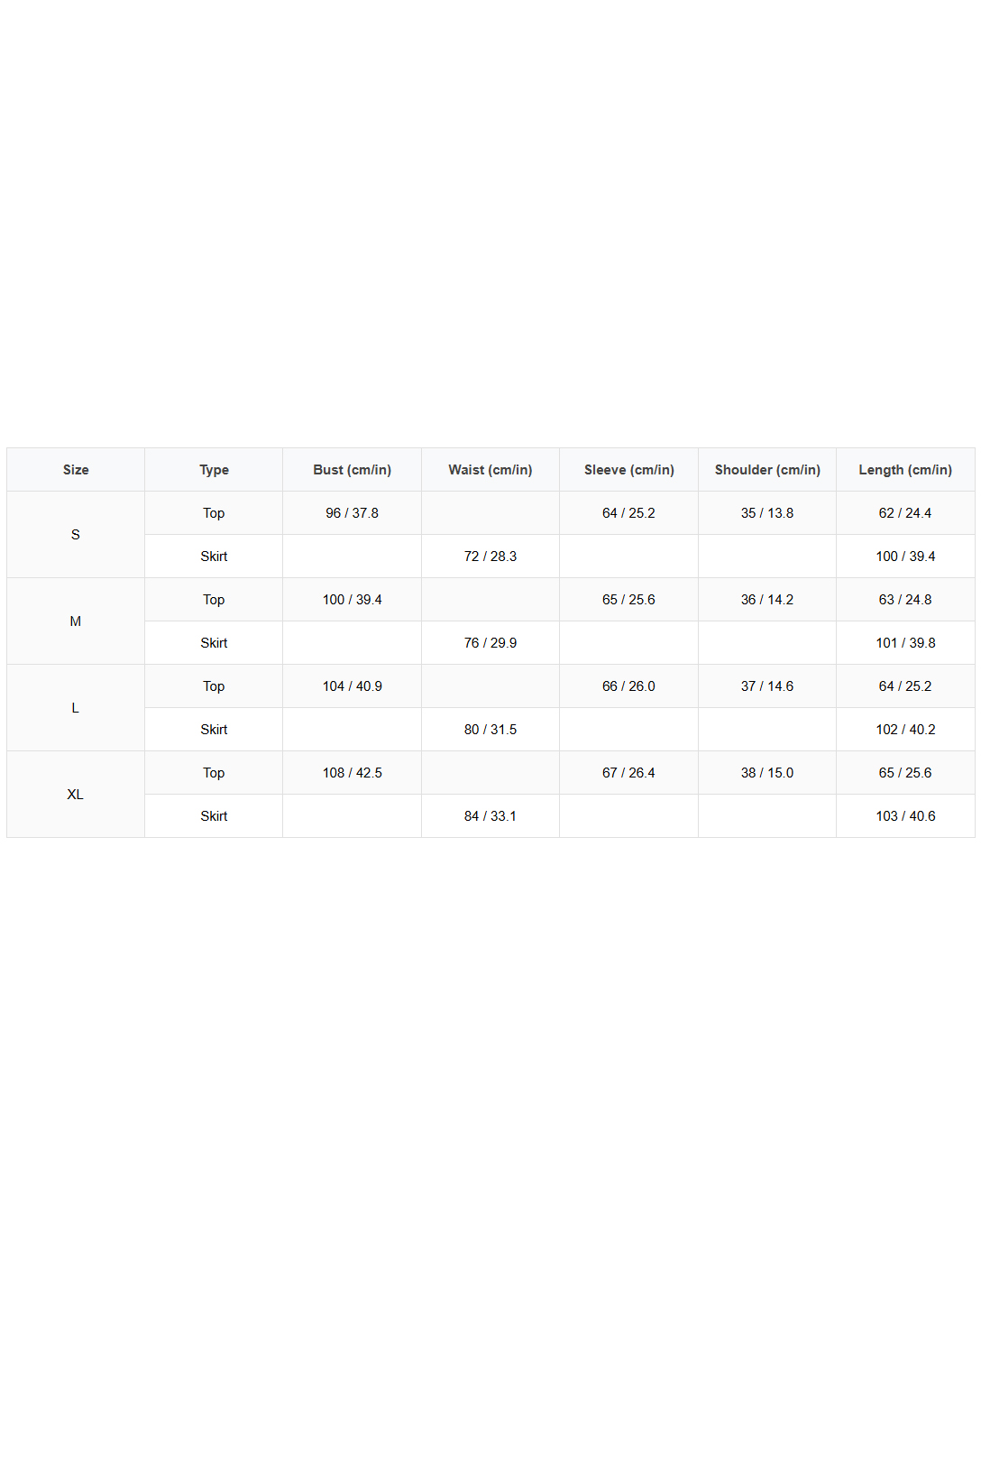This screenshot has height=1472, width=981.
Task: Click the S size row label
Action: 76,535
